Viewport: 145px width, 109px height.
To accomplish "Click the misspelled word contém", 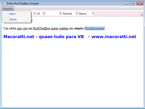I will (x=63, y=28).
